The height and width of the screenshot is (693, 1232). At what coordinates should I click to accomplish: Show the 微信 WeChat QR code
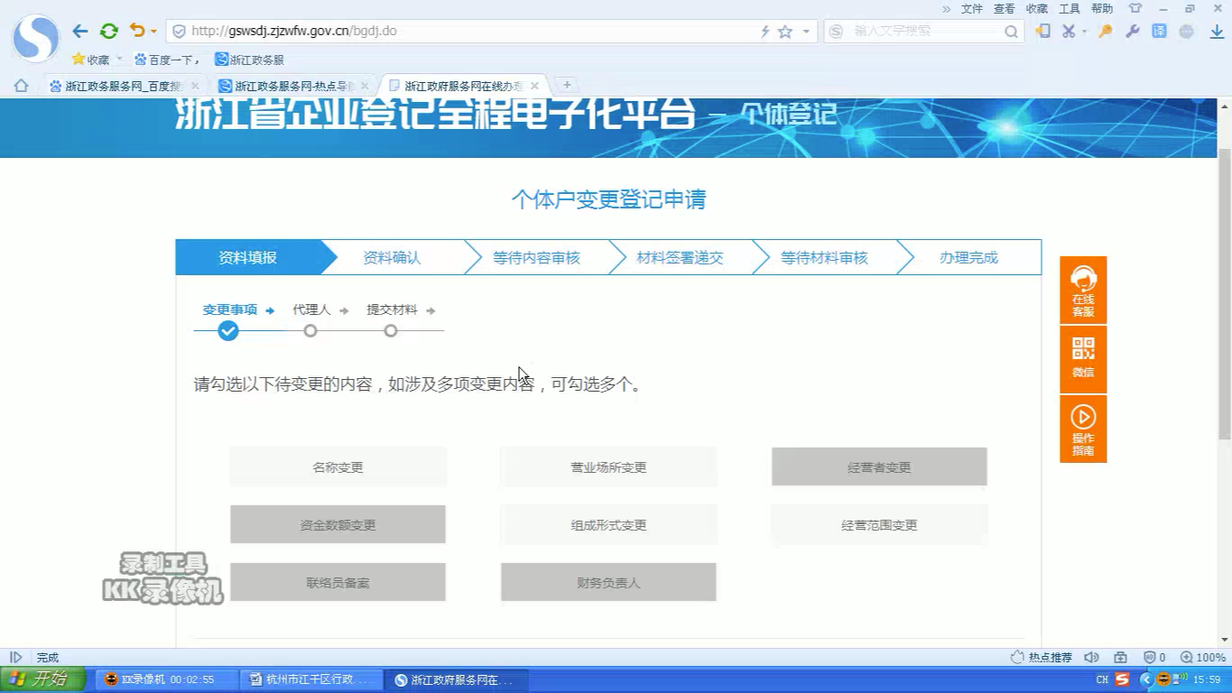(x=1082, y=359)
